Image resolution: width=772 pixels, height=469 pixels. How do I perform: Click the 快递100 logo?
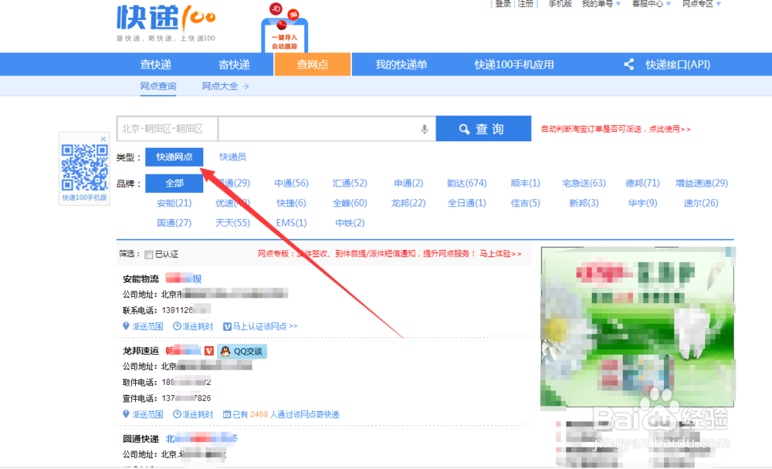(166, 23)
